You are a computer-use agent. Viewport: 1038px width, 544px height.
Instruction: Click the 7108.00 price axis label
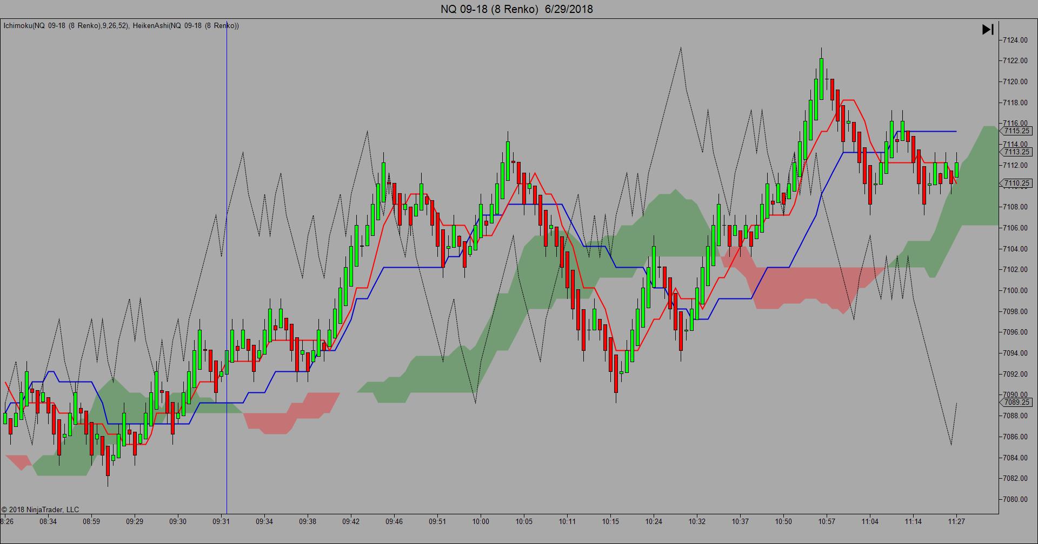click(x=1015, y=207)
